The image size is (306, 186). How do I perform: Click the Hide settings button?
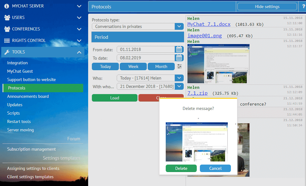[x=267, y=7]
